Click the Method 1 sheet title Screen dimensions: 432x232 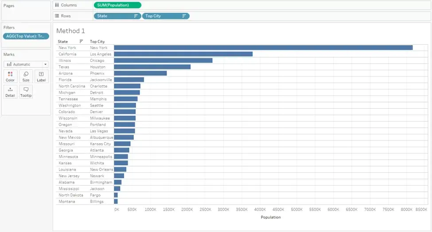(x=70, y=31)
